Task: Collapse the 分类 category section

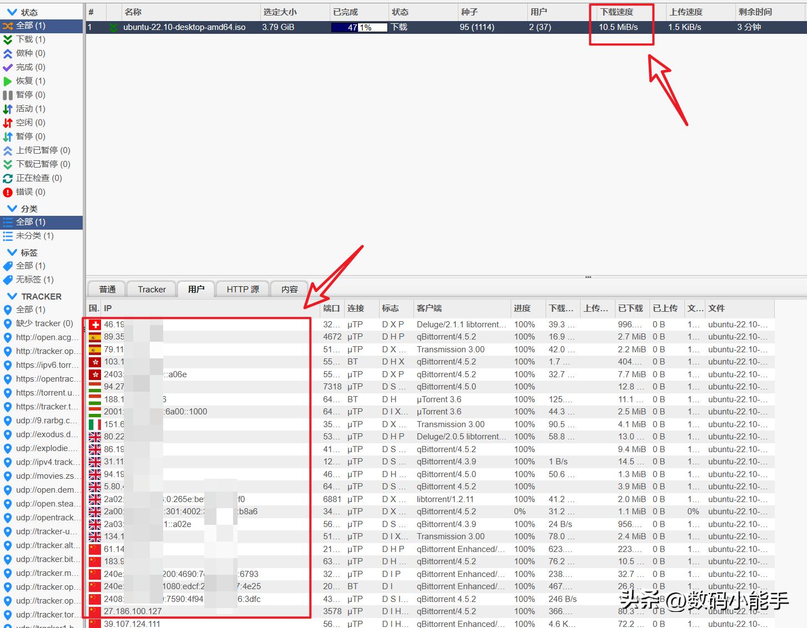Action: click(13, 208)
